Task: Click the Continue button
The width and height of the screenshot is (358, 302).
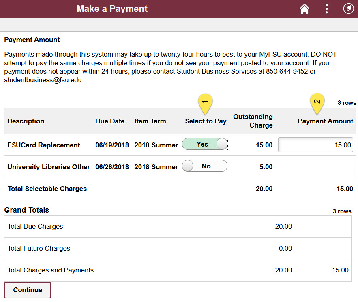Action: point(28,290)
